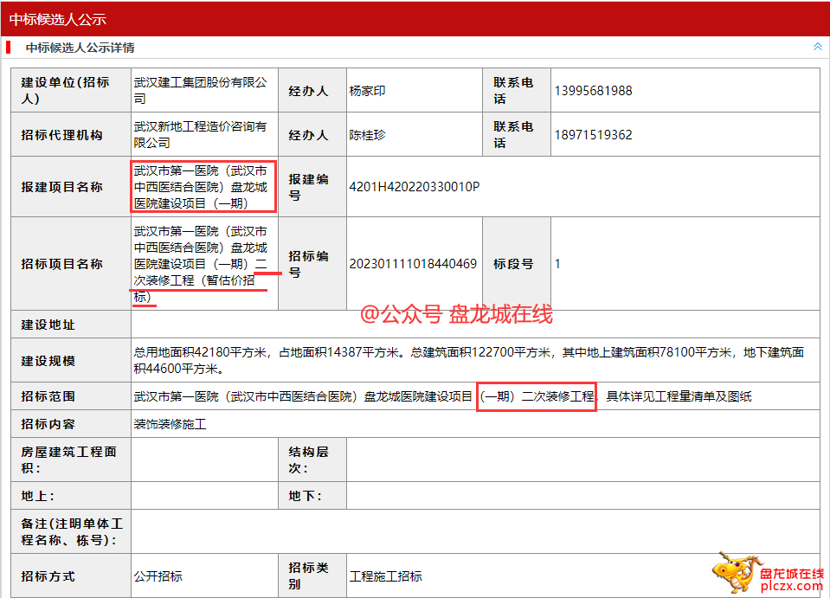The image size is (830, 598).
Task: Select bid number 202301111018440469
Action: tap(413, 264)
